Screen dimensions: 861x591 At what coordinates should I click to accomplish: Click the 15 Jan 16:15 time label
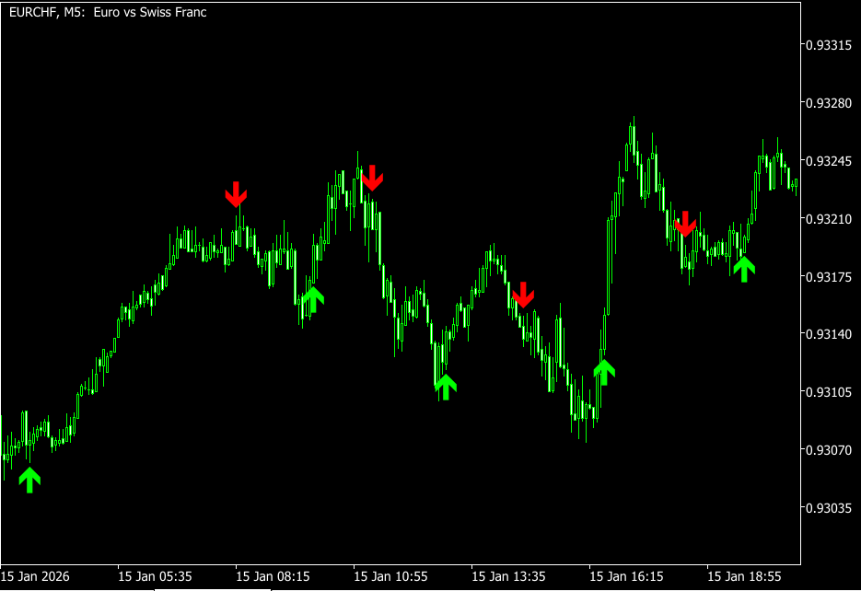[x=626, y=577]
